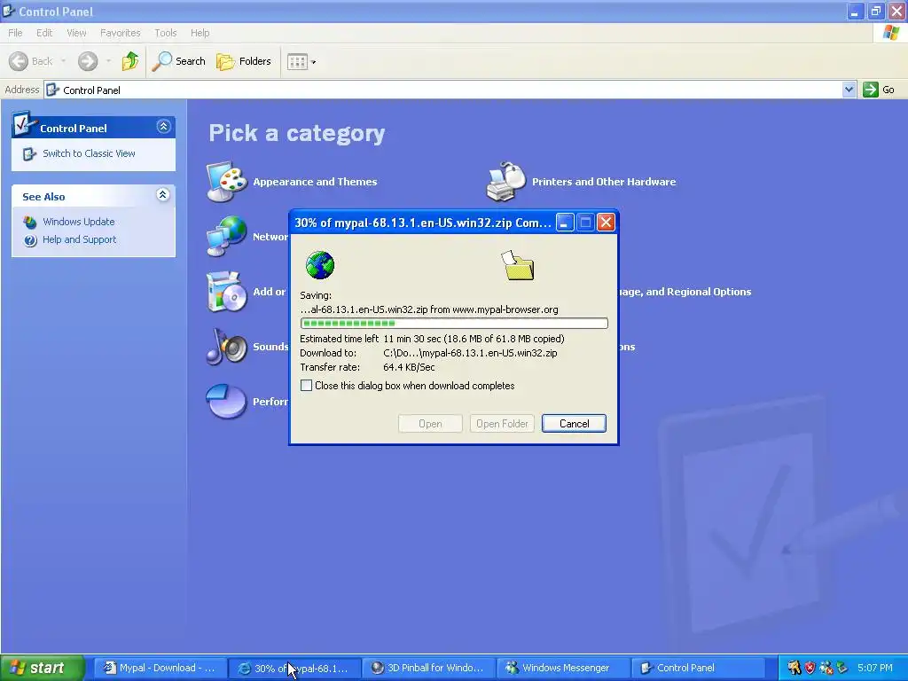The height and width of the screenshot is (681, 908).
Task: Open the Forward history dropdown arrow
Action: point(108,61)
